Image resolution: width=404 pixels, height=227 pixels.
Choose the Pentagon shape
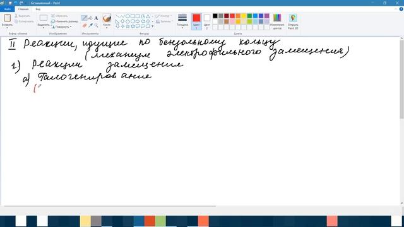128,21
